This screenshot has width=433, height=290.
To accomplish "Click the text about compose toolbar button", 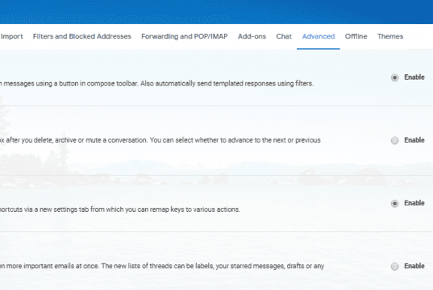I will 156,84.
